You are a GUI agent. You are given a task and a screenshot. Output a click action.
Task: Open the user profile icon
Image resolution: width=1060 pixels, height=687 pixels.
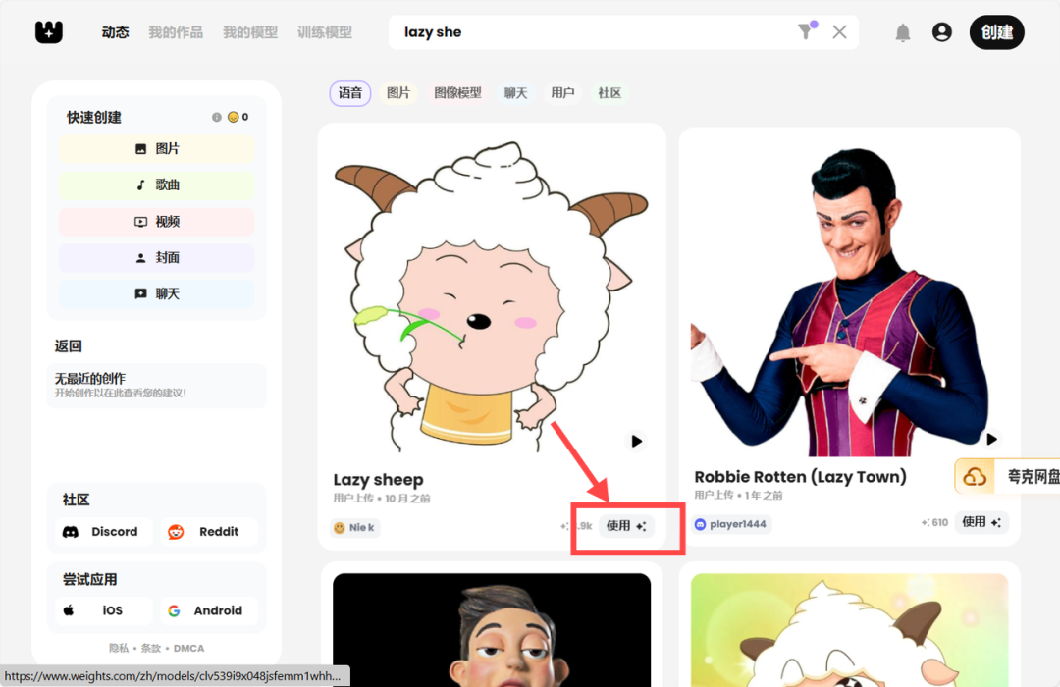pyautogui.click(x=941, y=31)
